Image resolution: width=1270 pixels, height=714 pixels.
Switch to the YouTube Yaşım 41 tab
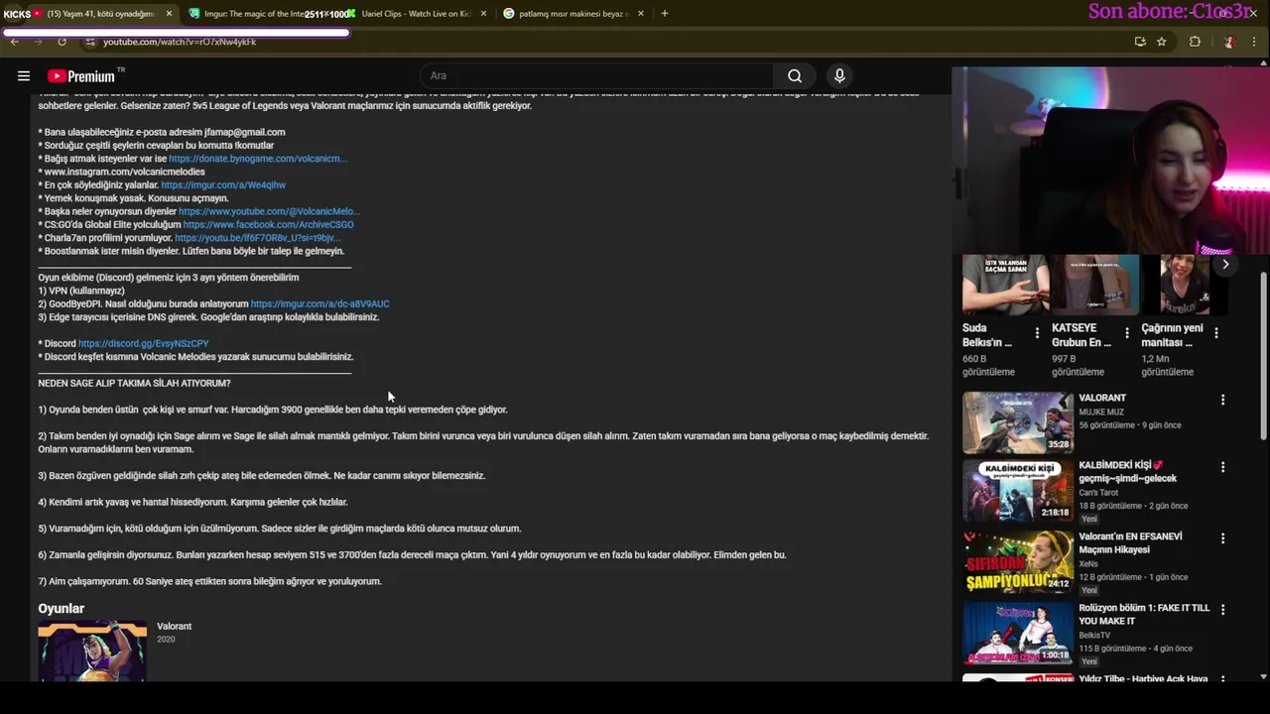pos(95,14)
